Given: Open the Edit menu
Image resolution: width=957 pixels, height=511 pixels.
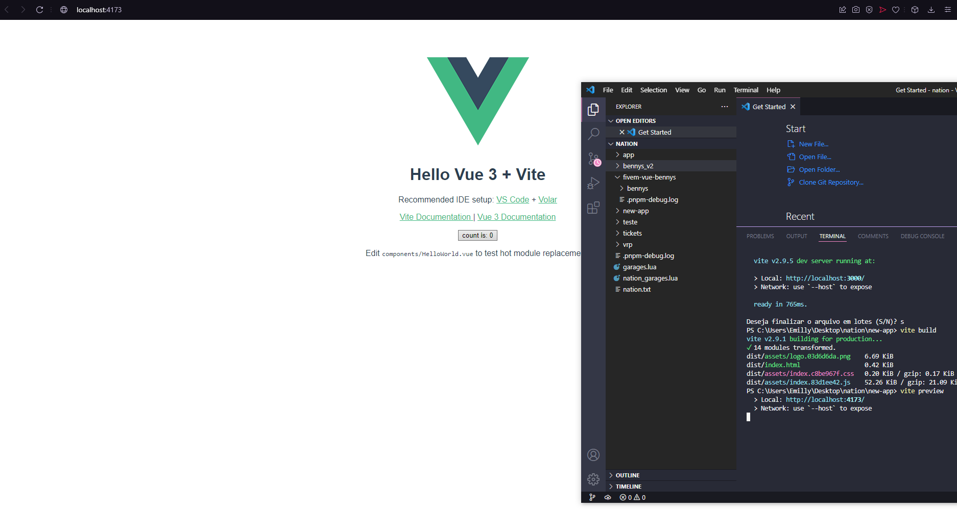Looking at the screenshot, I should point(627,90).
